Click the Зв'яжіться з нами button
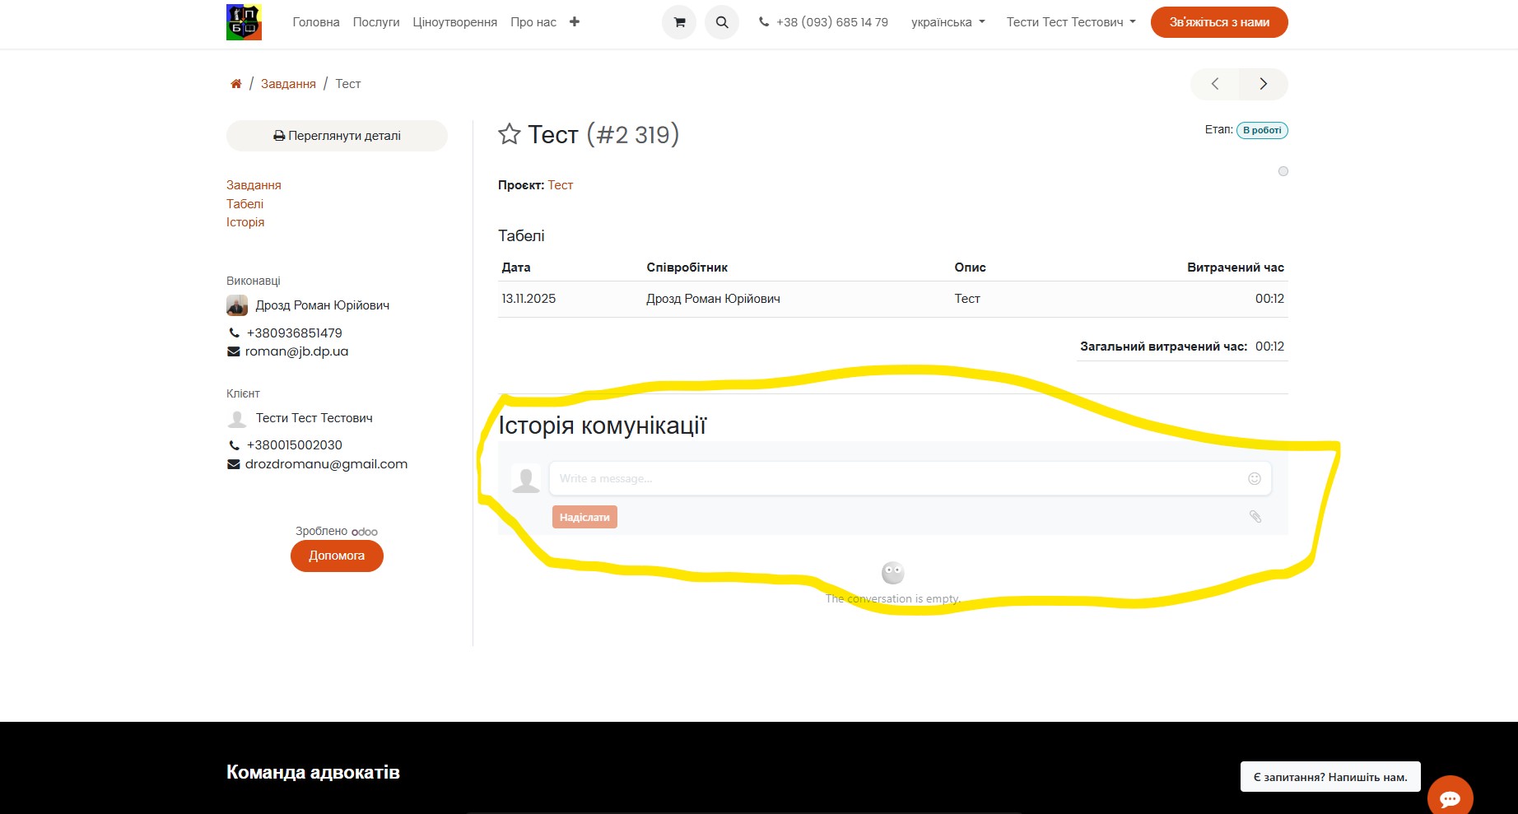The width and height of the screenshot is (1518, 814). tap(1218, 22)
